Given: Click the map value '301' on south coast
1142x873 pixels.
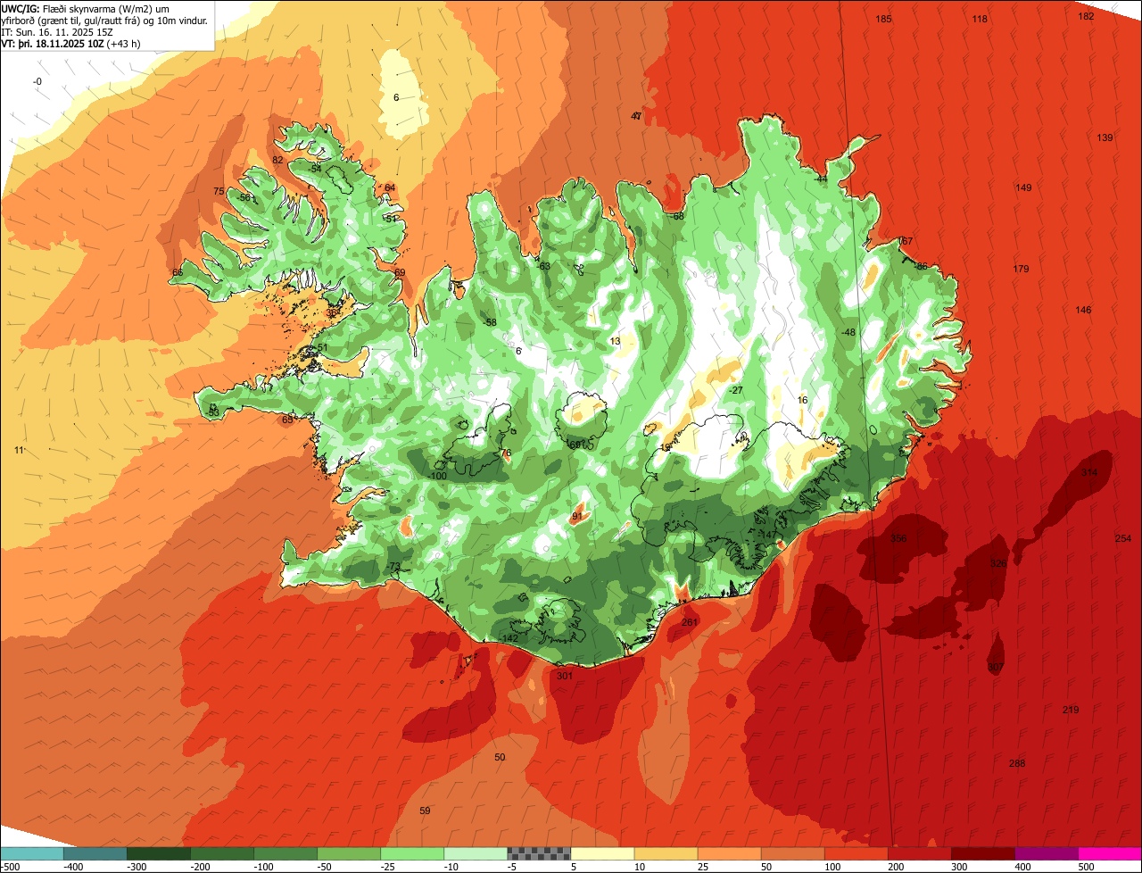Looking at the screenshot, I should click(x=564, y=676).
